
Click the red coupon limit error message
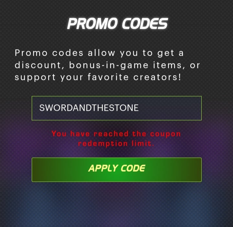[x=116, y=139]
